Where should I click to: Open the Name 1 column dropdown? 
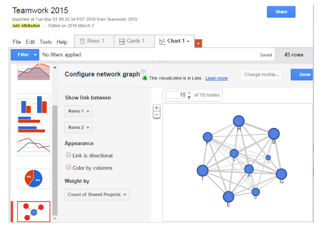(78, 111)
